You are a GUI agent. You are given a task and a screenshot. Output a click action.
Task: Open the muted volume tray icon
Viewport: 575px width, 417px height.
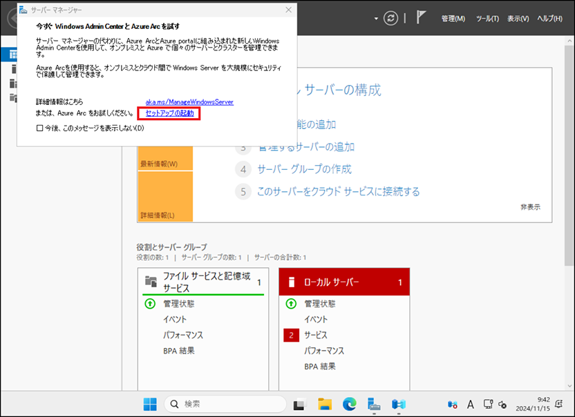[502, 405]
